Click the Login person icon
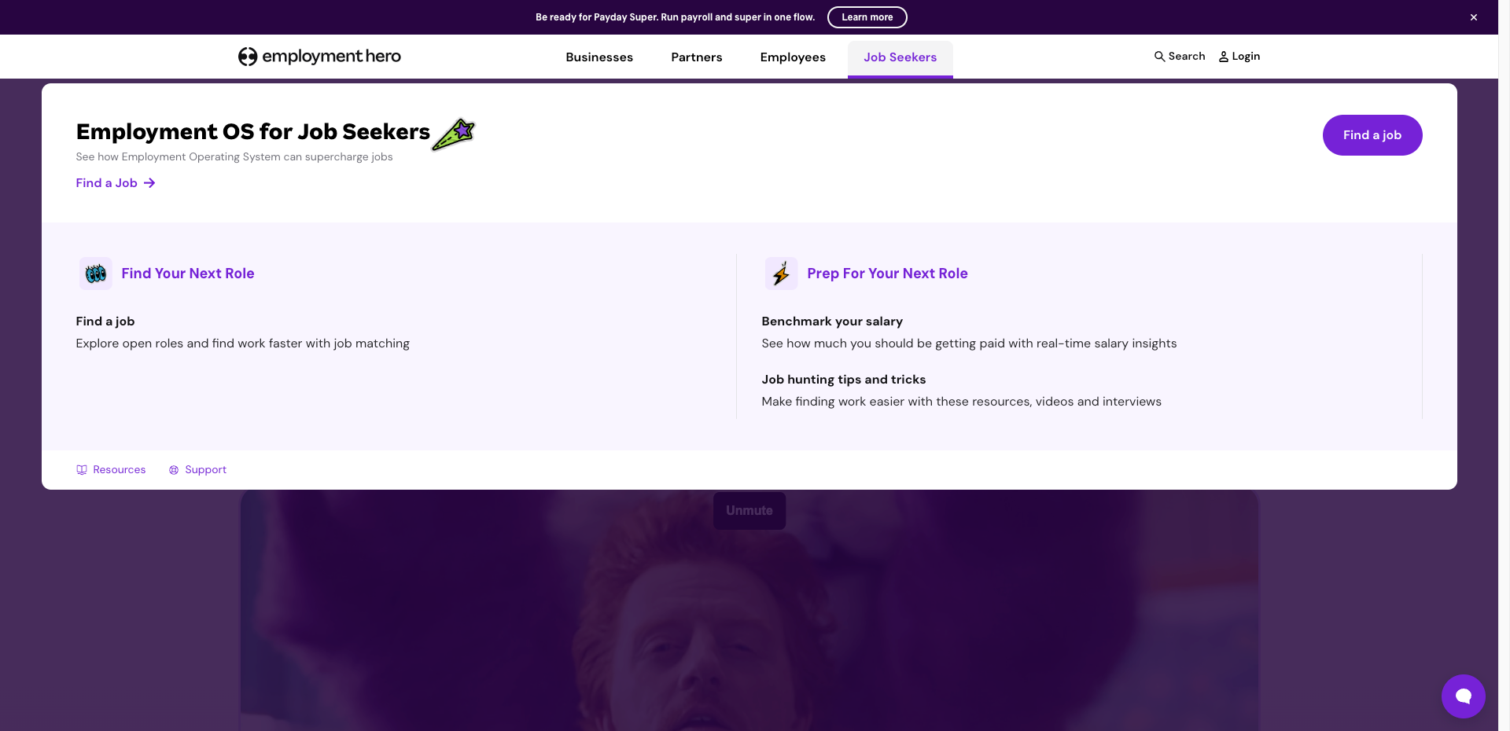The width and height of the screenshot is (1510, 731). click(1224, 57)
